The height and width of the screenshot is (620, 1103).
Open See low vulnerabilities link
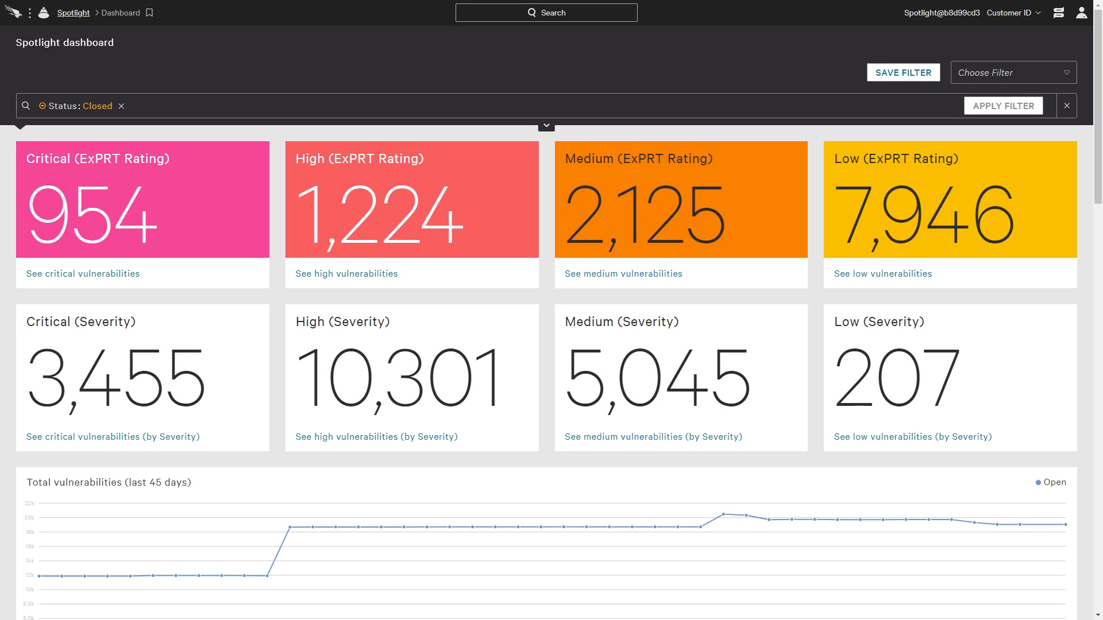tap(883, 274)
